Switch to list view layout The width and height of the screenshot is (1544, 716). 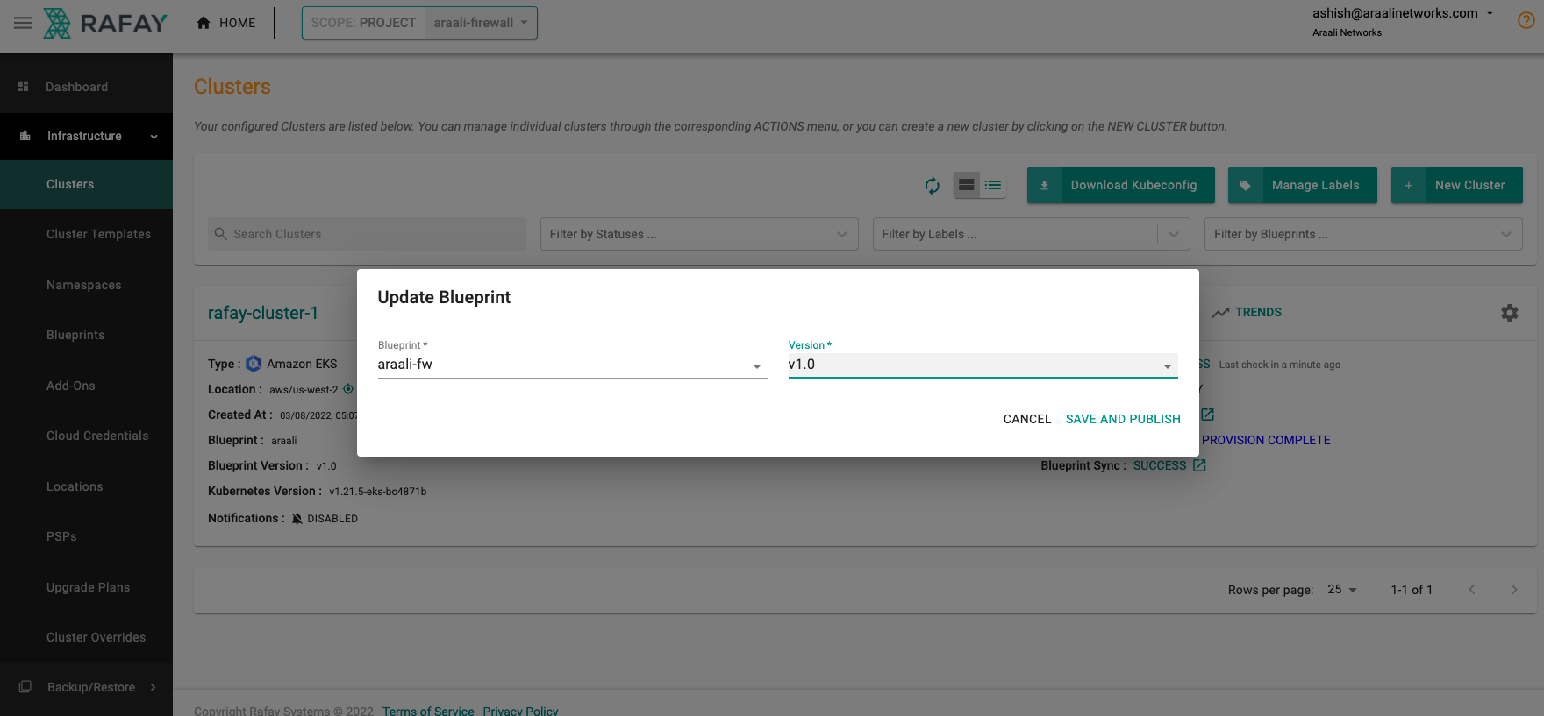point(993,185)
